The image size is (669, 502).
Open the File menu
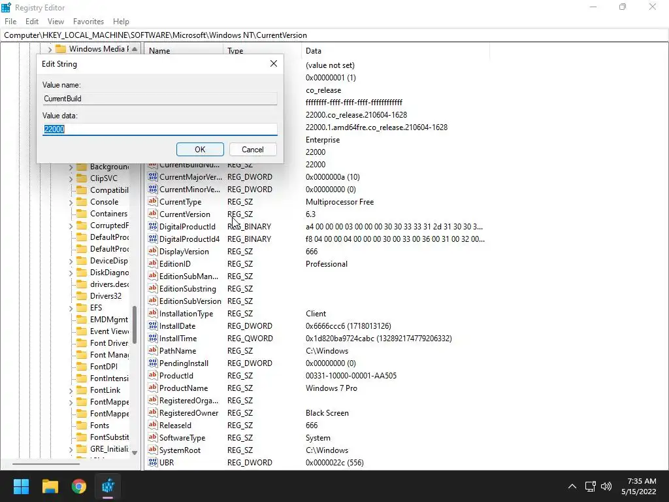[10, 22]
